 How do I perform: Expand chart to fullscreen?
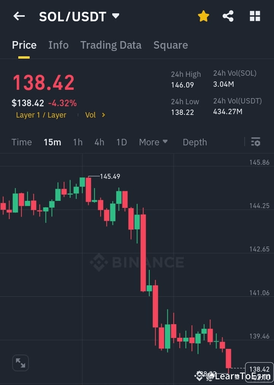(x=20, y=363)
